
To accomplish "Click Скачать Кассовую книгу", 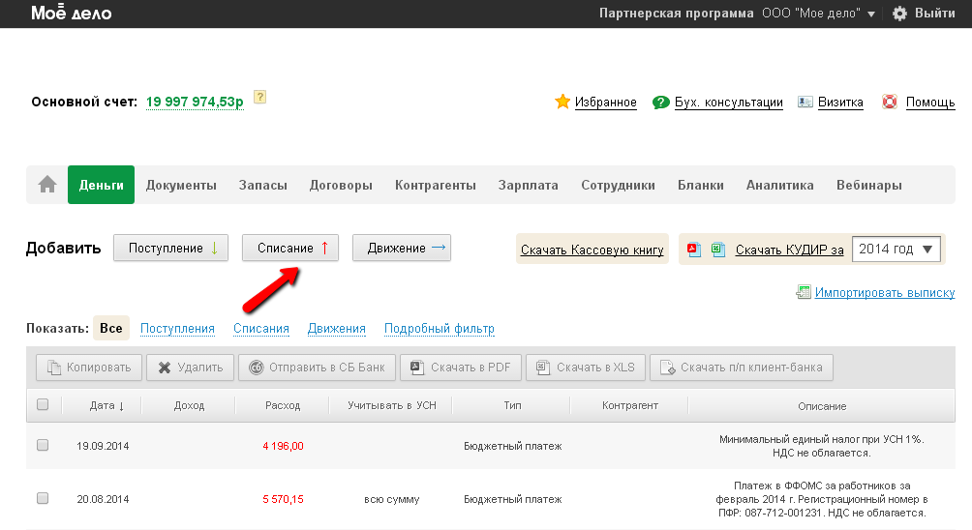I will point(592,250).
